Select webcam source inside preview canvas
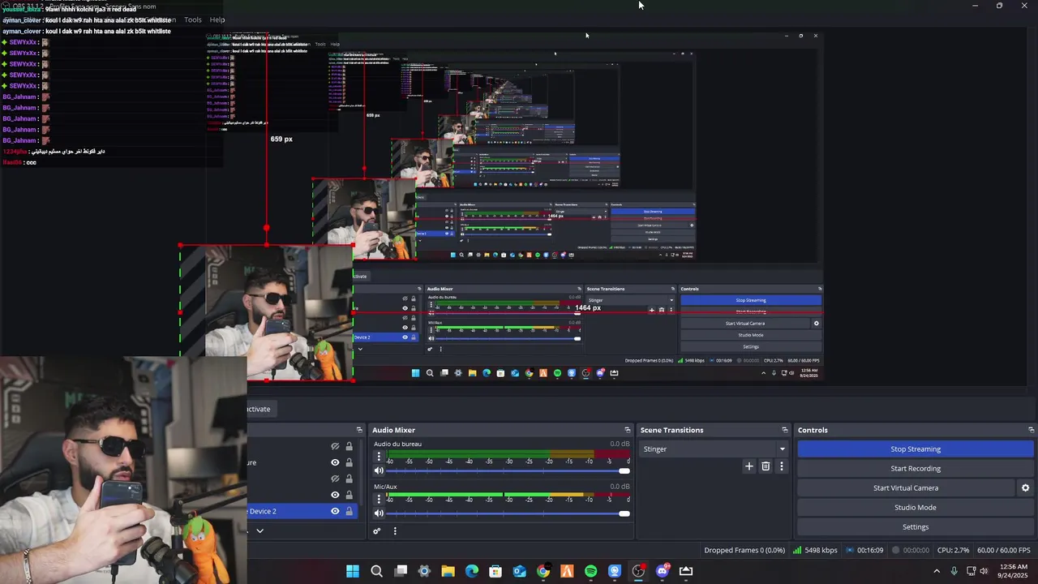The width and height of the screenshot is (1038, 584). point(266,312)
